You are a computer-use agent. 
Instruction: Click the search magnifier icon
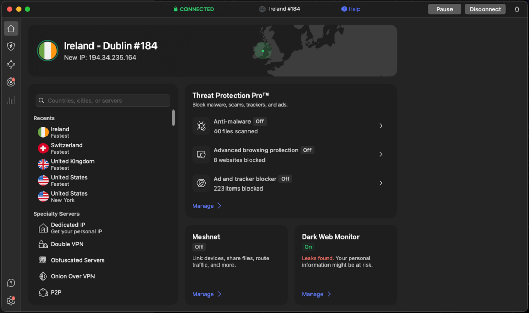coord(41,101)
